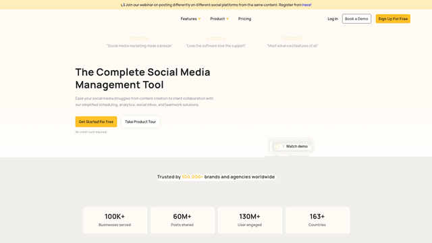
Task: Click the megaphone icon in the webinar banner
Action: 123,5
